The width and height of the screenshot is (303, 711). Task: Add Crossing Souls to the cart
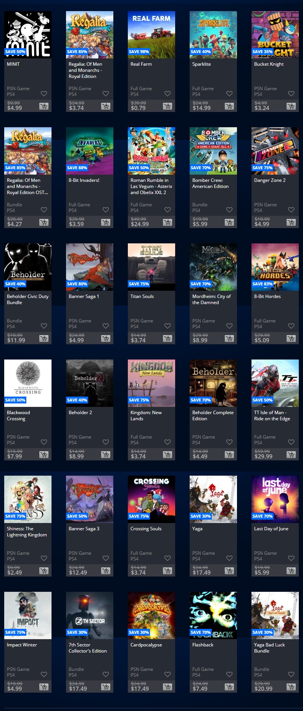point(168,571)
